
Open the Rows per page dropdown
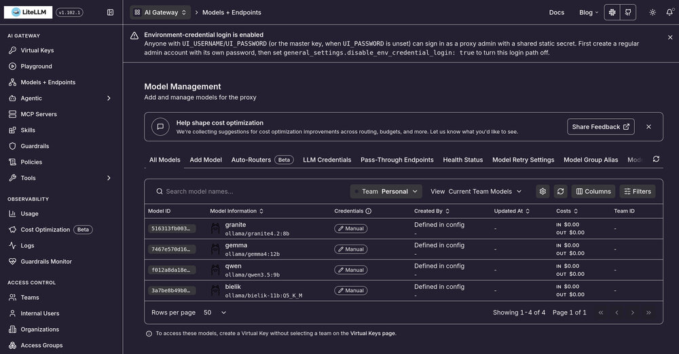[x=215, y=313]
